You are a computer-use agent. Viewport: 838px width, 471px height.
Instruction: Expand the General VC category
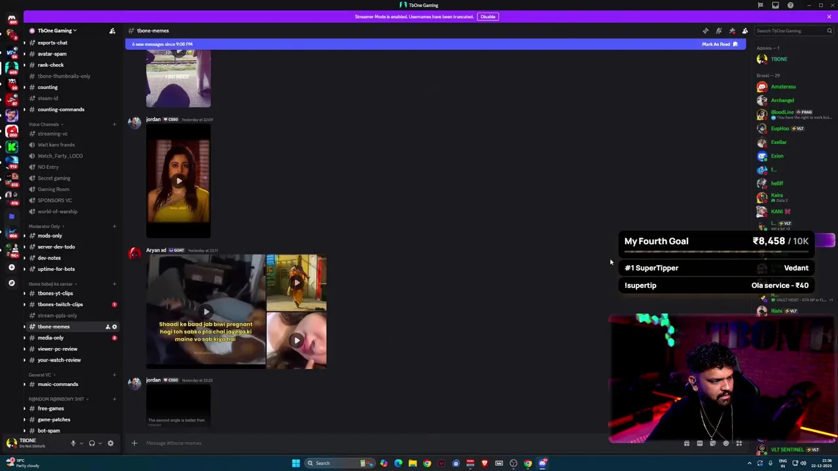(41, 375)
